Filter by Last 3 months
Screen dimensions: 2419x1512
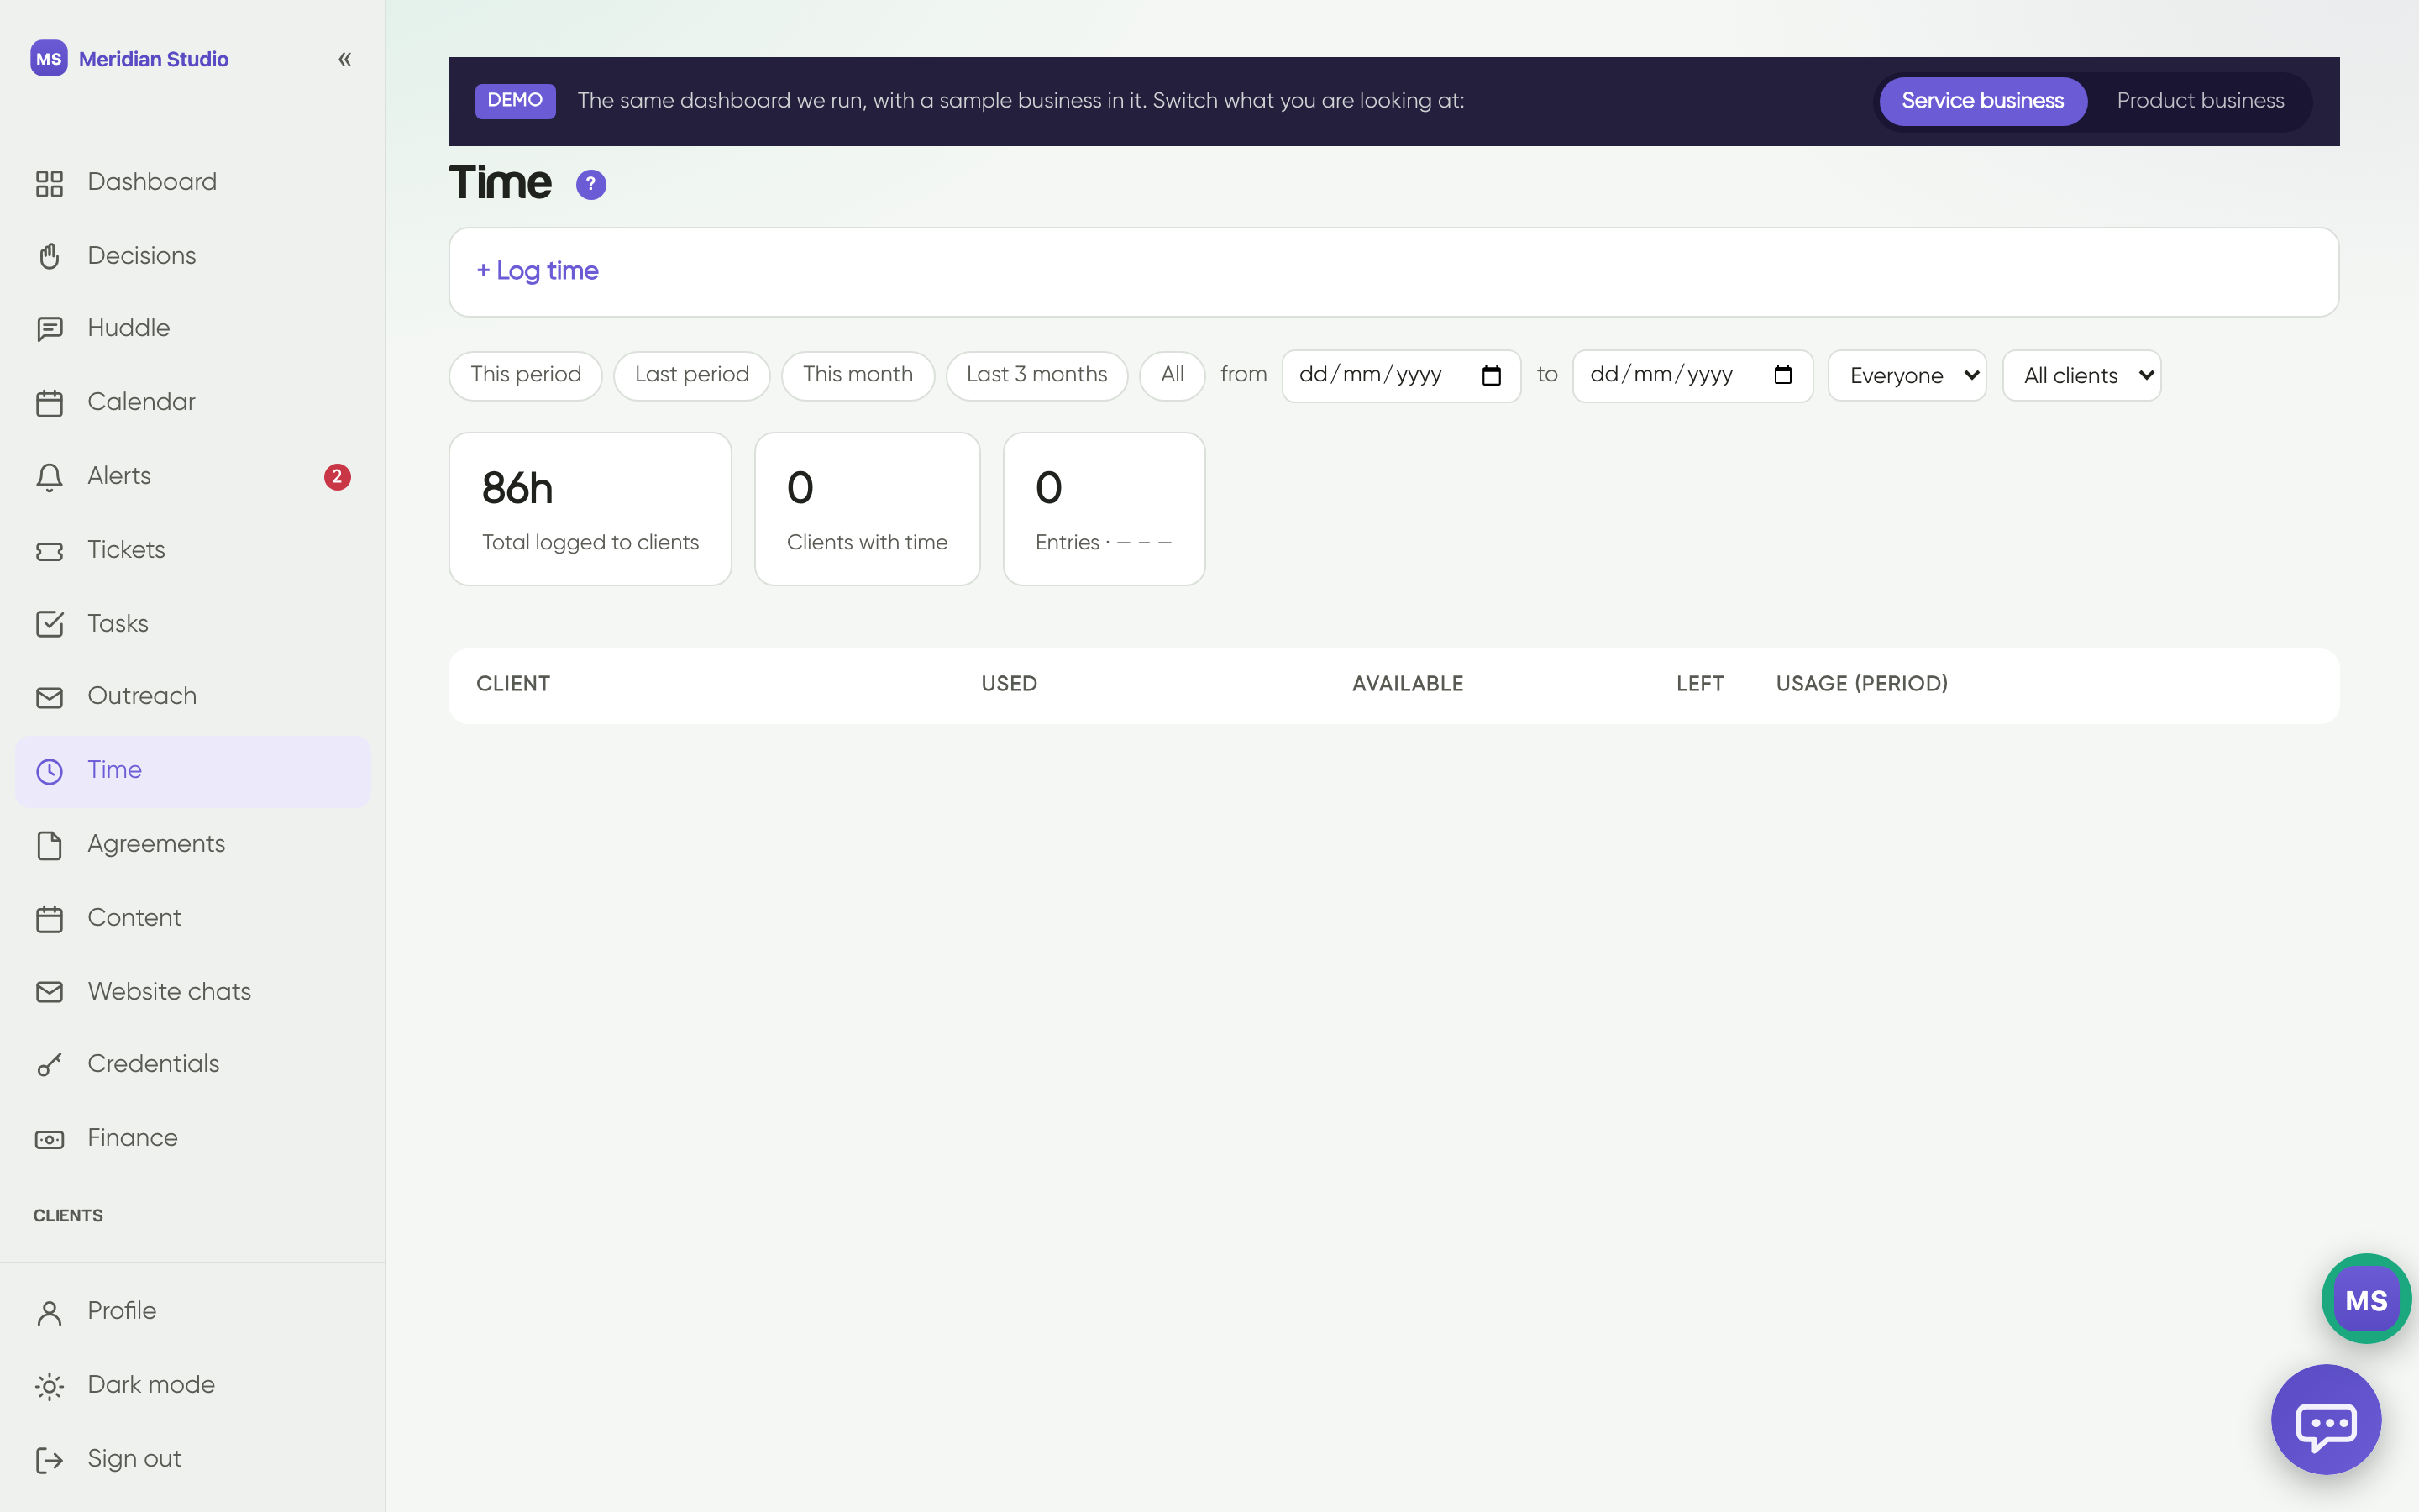pos(1036,375)
